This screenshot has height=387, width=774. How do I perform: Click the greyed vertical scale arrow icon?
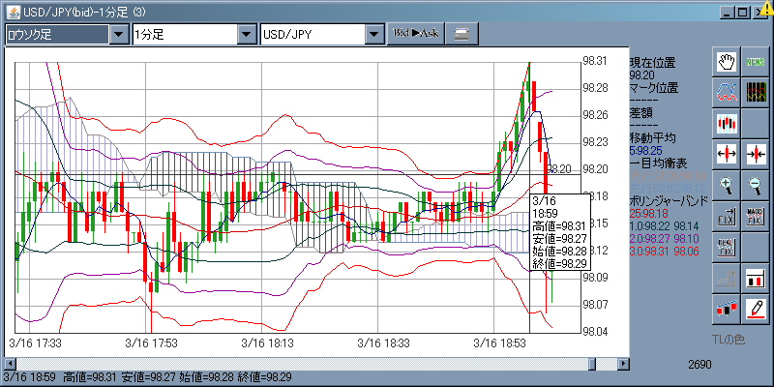(727, 279)
